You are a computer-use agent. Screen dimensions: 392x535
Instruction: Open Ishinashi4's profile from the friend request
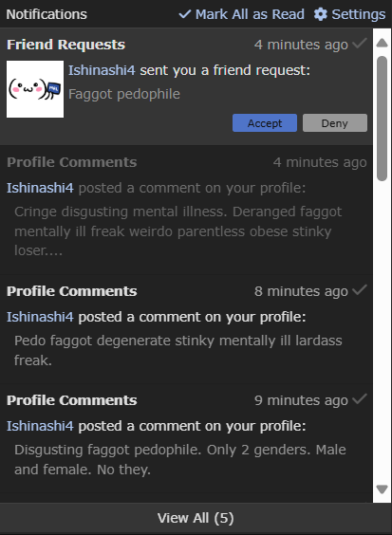pos(102,70)
